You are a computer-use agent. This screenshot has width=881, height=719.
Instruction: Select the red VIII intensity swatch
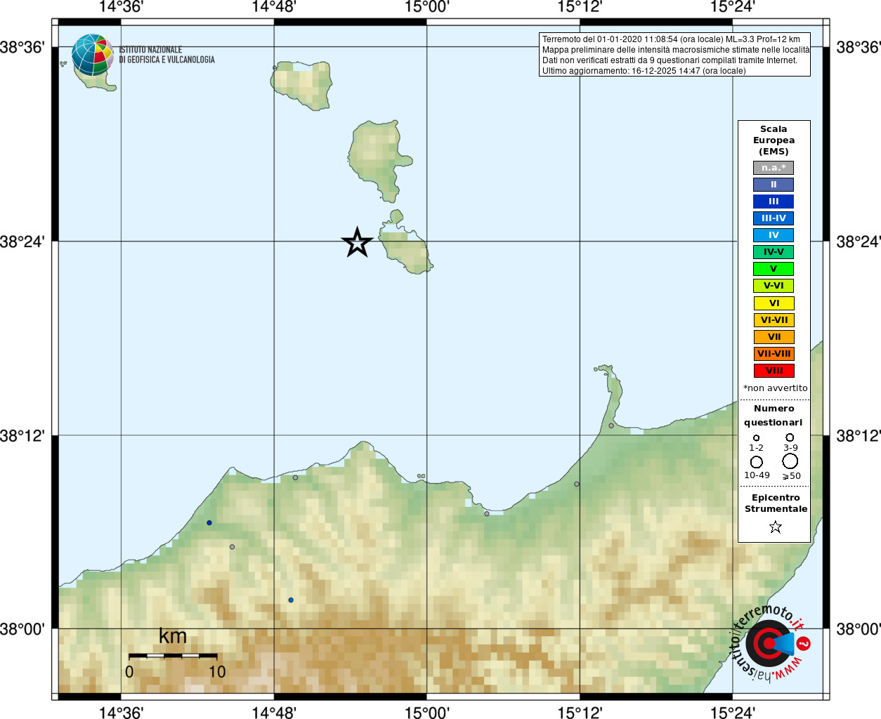click(x=774, y=371)
